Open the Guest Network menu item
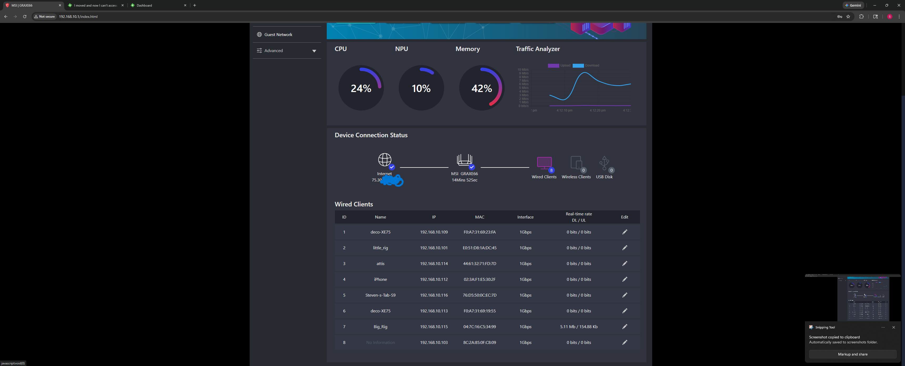The height and width of the screenshot is (366, 905). 278,34
